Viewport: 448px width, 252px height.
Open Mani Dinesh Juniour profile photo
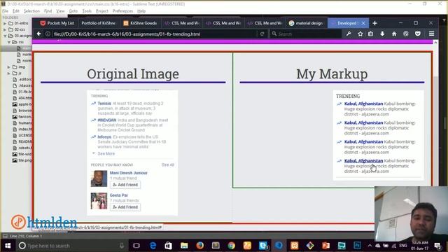pos(99,178)
